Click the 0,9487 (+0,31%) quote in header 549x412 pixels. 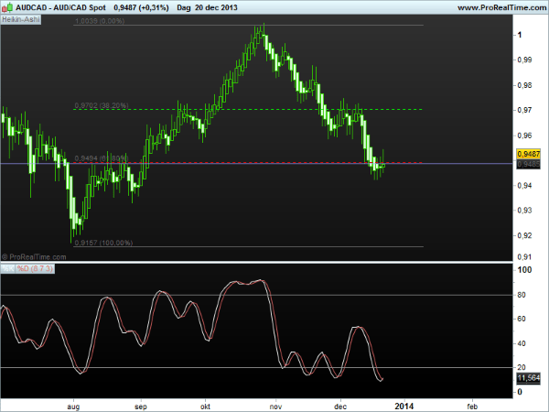(x=141, y=7)
